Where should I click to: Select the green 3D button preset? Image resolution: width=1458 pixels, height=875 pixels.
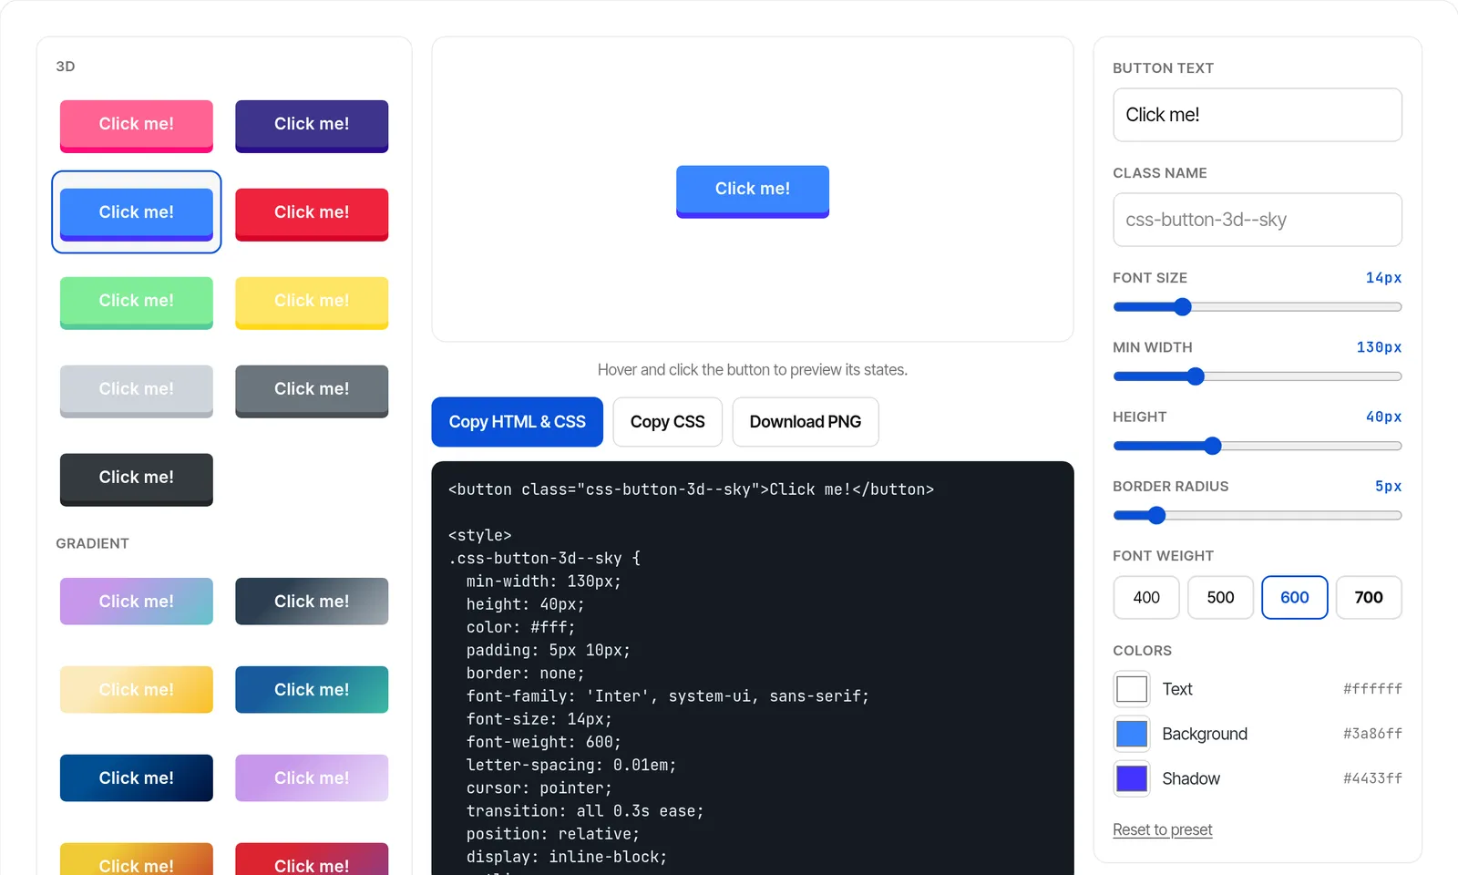tap(137, 302)
